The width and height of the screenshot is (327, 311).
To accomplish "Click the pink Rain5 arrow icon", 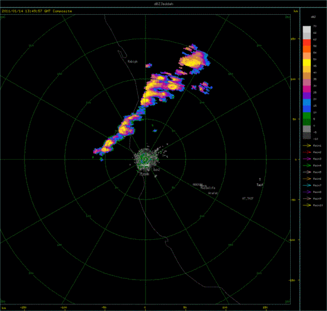I will (307, 172).
